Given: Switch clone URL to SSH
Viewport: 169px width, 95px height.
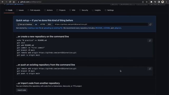Looking at the screenshot, I should (49, 25).
